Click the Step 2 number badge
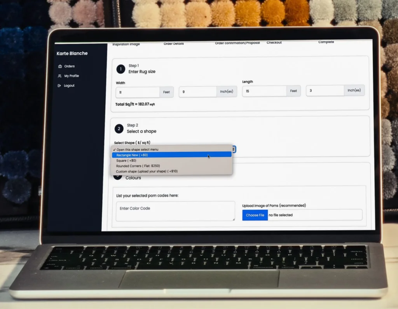 tap(119, 128)
